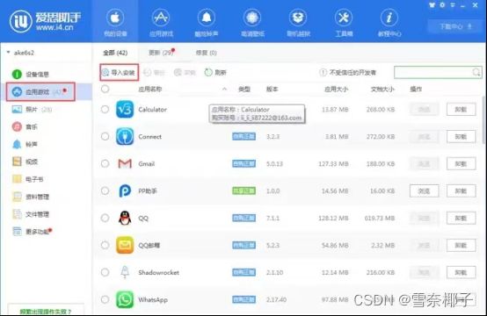
Task: Select 视频 in the sidebar
Action: click(25, 162)
